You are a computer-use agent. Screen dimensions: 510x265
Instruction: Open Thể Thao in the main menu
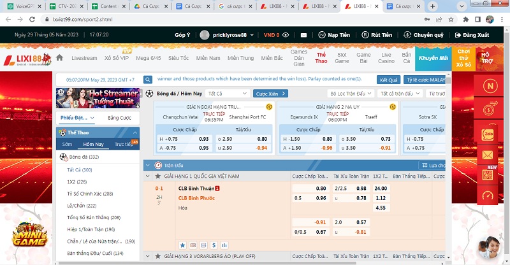pos(321,58)
